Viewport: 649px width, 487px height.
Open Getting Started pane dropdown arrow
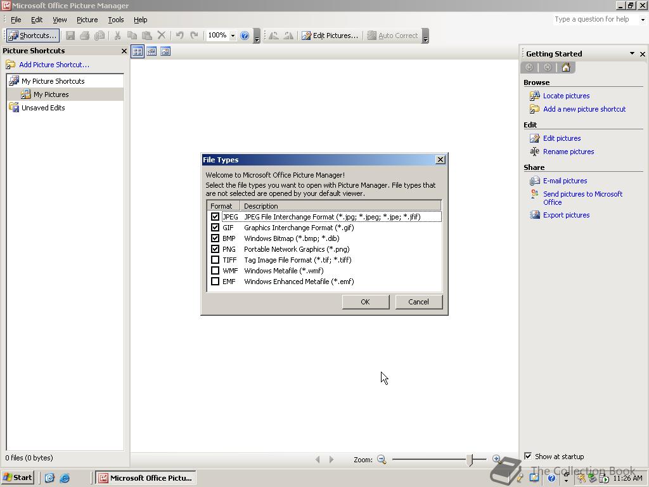pos(632,53)
